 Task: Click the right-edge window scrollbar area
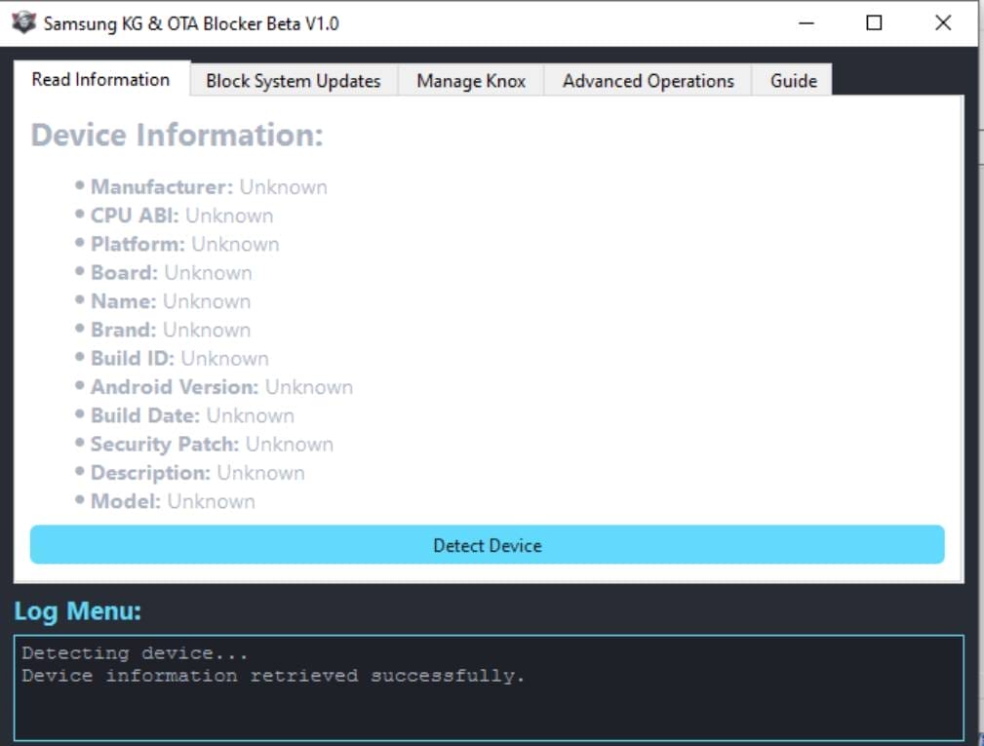point(979,390)
